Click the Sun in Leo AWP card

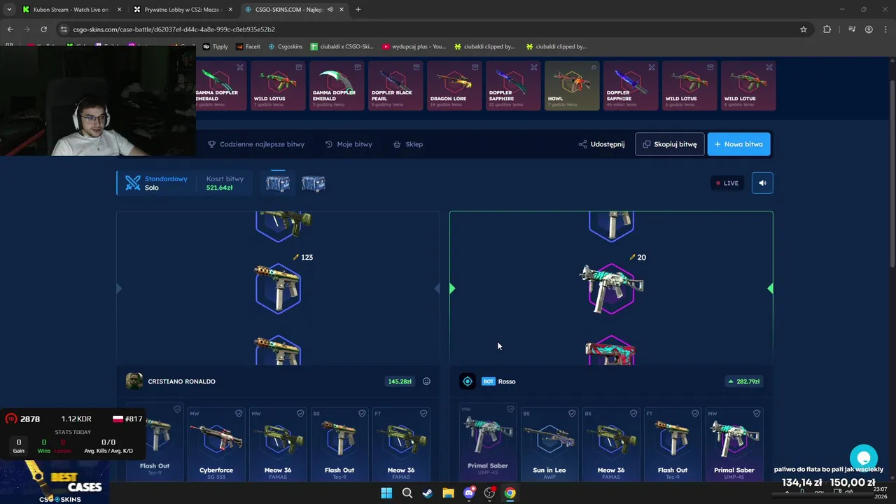click(x=549, y=443)
